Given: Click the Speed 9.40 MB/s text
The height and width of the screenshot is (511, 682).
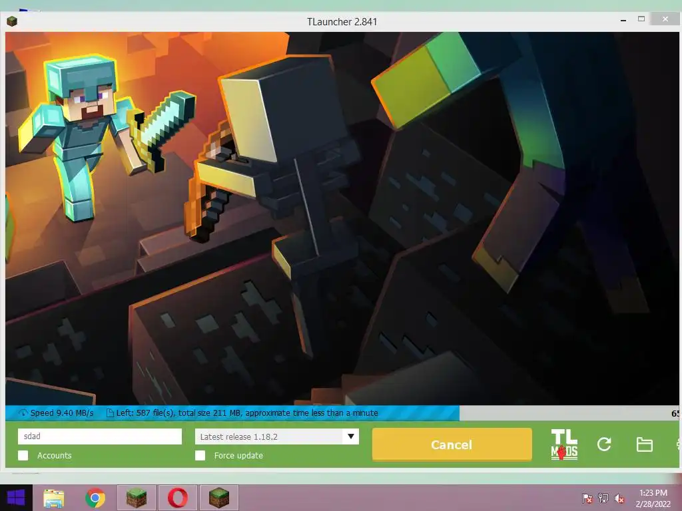Looking at the screenshot, I should tap(62, 413).
